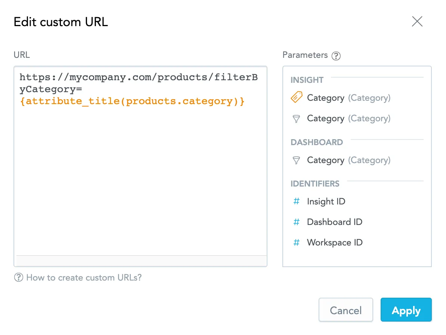This screenshot has height=335, width=446.
Task: Click the help icon before the custom URLs link
Action: tap(18, 278)
